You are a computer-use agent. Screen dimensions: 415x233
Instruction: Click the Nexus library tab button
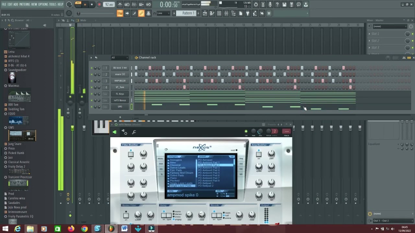160,159
